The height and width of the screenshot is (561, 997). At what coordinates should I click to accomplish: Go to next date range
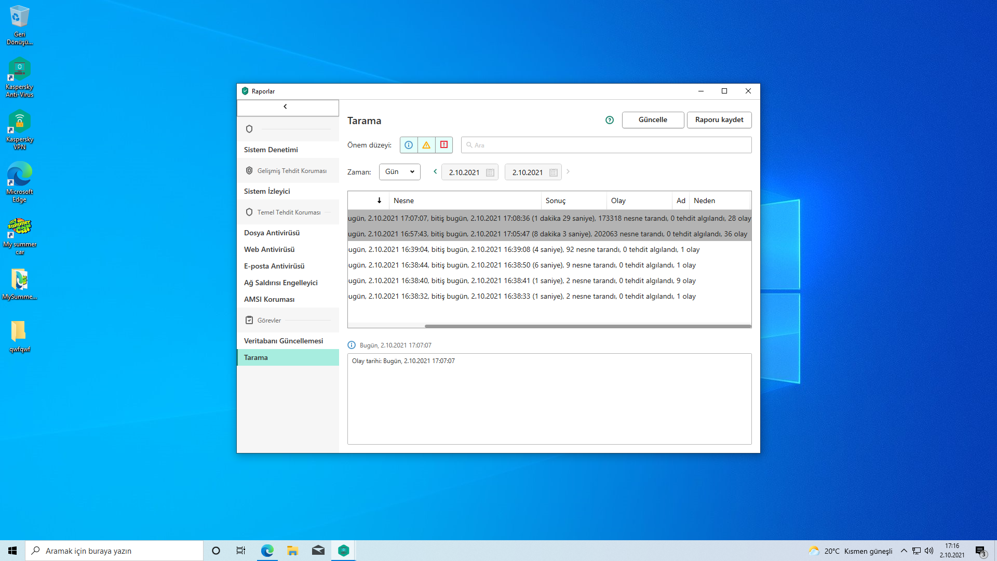click(568, 171)
